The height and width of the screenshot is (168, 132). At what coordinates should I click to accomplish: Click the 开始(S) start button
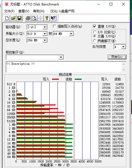(117, 57)
